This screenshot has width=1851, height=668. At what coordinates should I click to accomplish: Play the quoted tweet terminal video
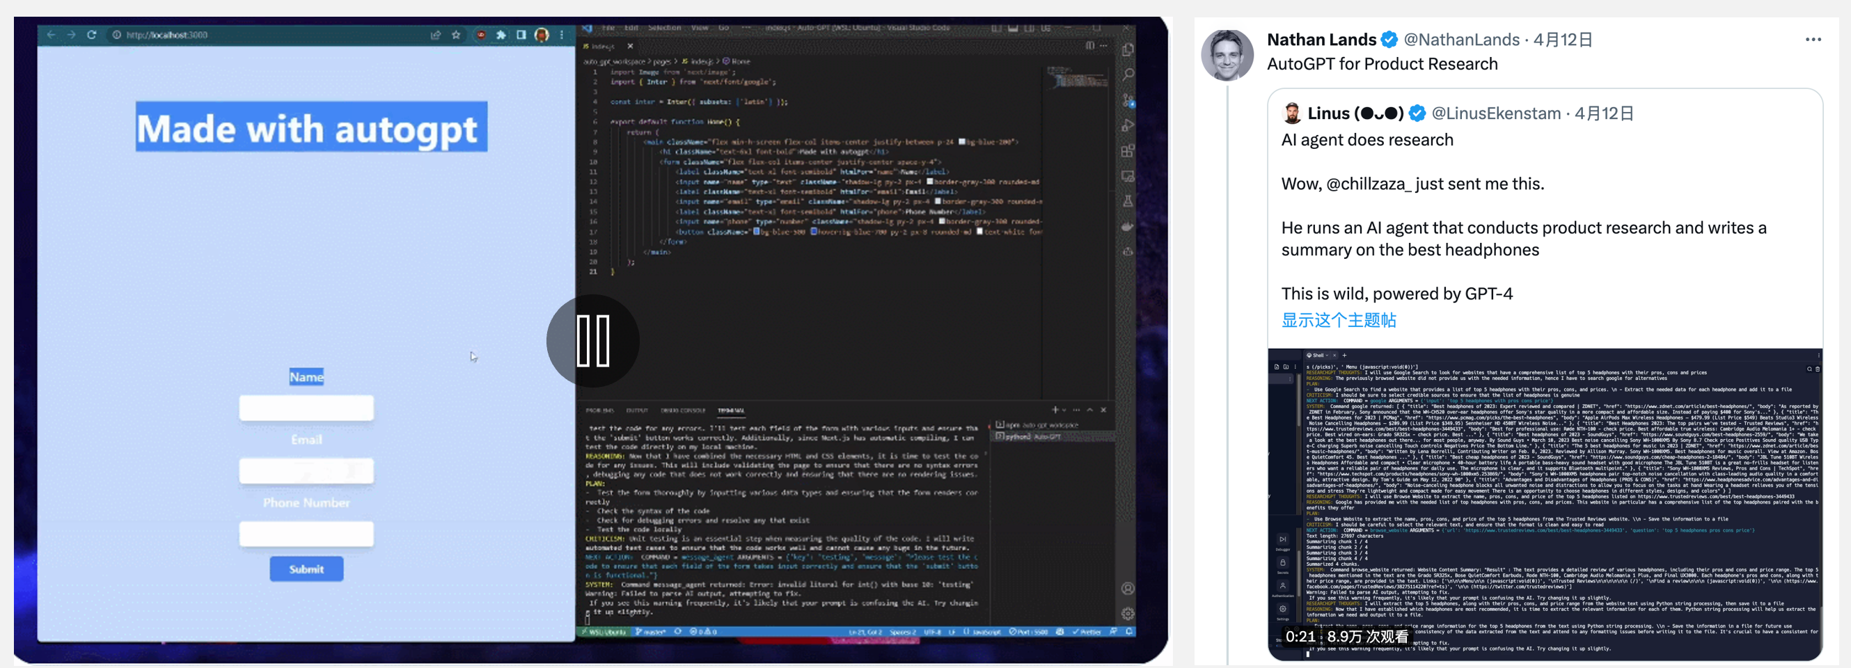[1545, 504]
